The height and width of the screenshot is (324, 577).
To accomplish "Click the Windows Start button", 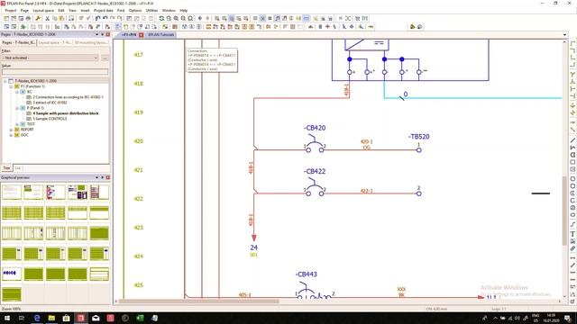I will click(x=7, y=318).
